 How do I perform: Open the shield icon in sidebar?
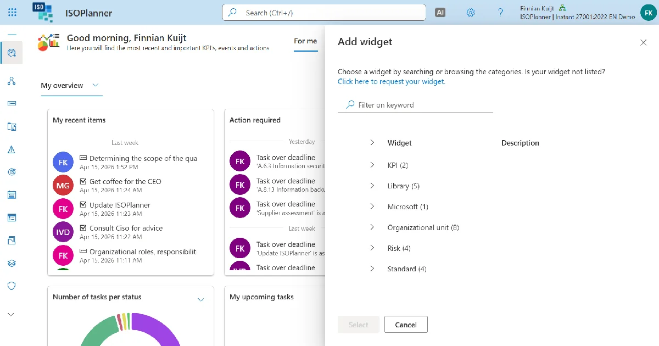12,286
